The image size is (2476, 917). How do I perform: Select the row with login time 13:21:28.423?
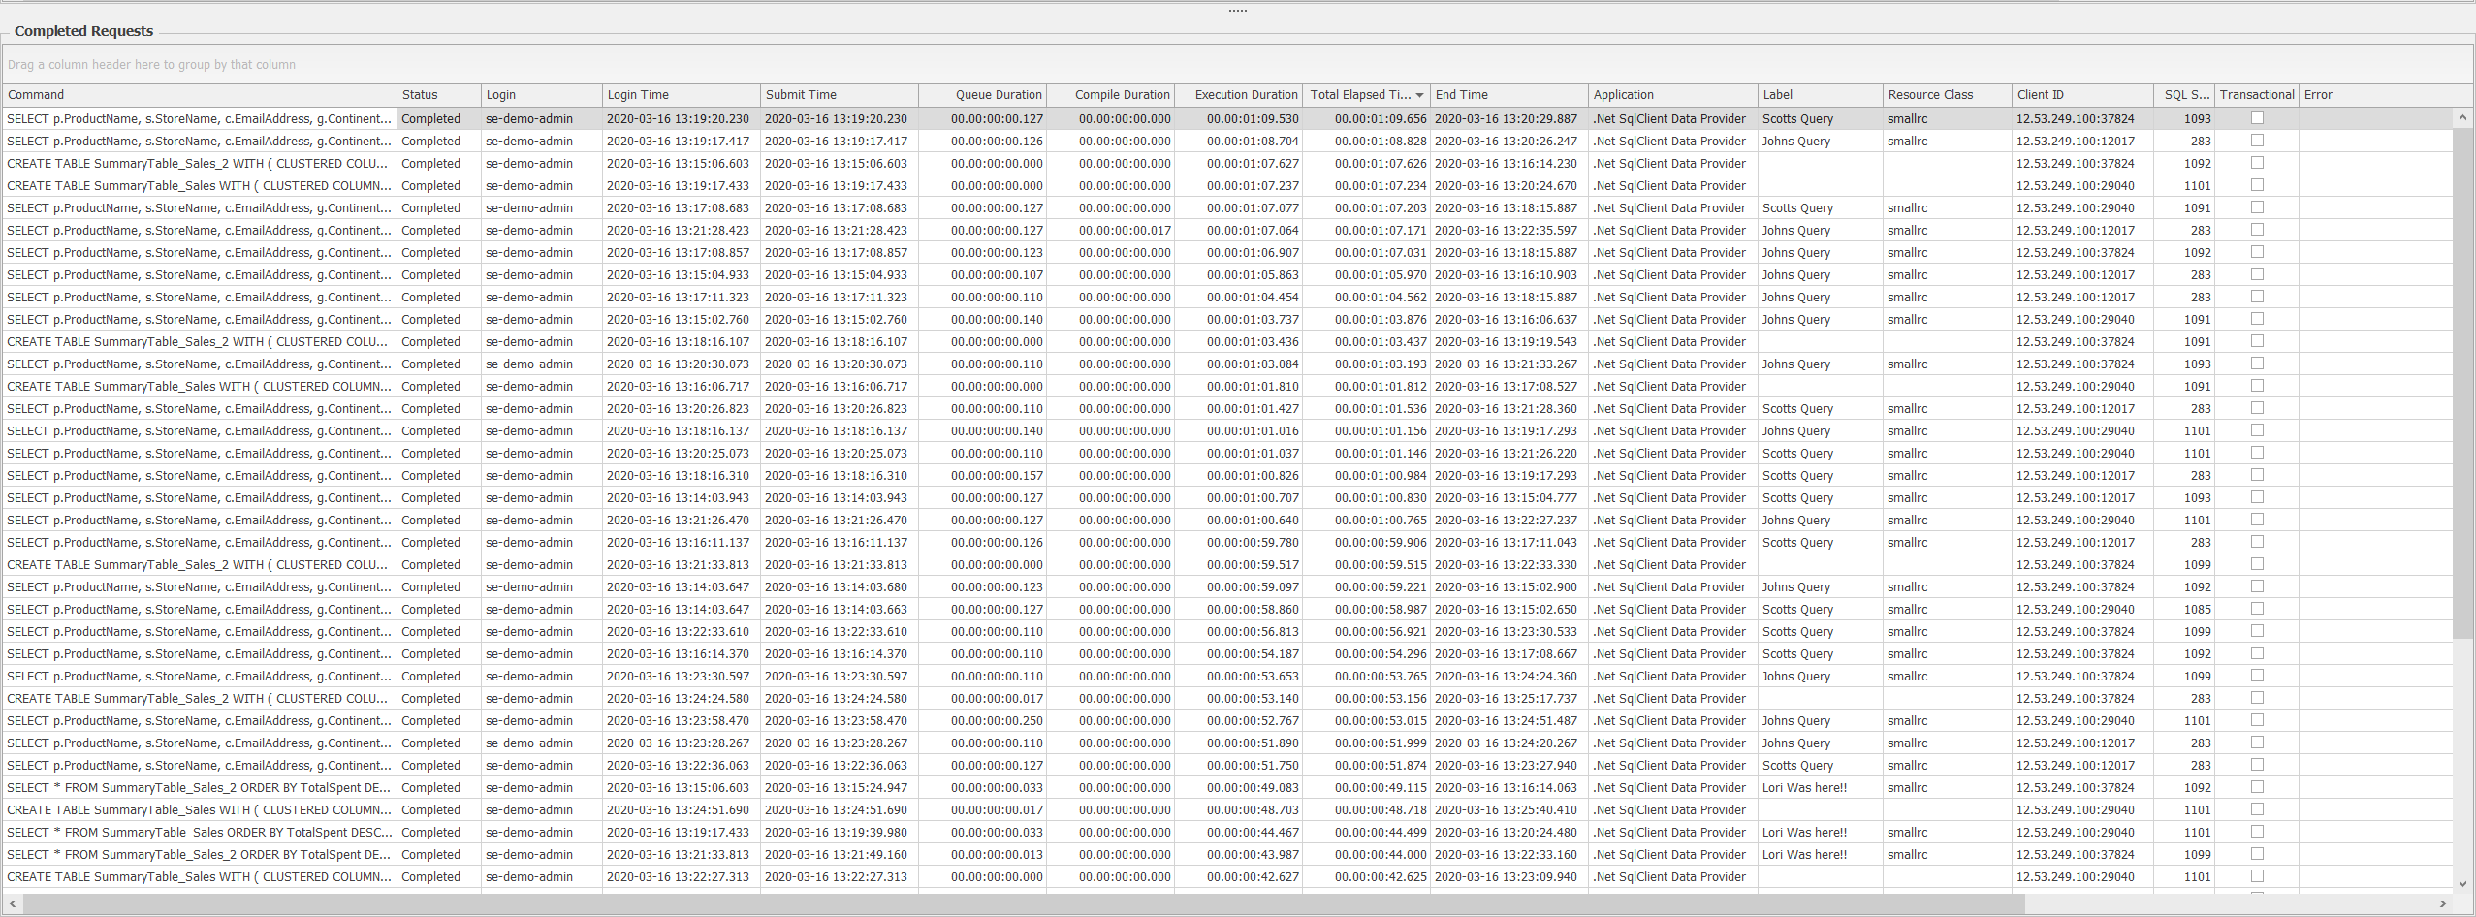coord(677,231)
